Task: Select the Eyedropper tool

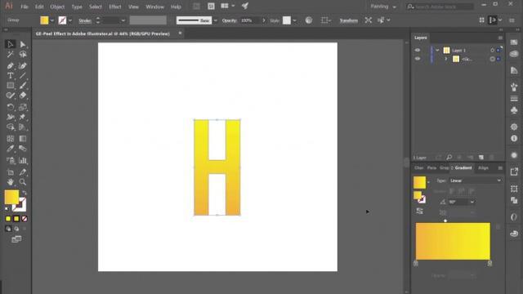Action: pos(10,149)
